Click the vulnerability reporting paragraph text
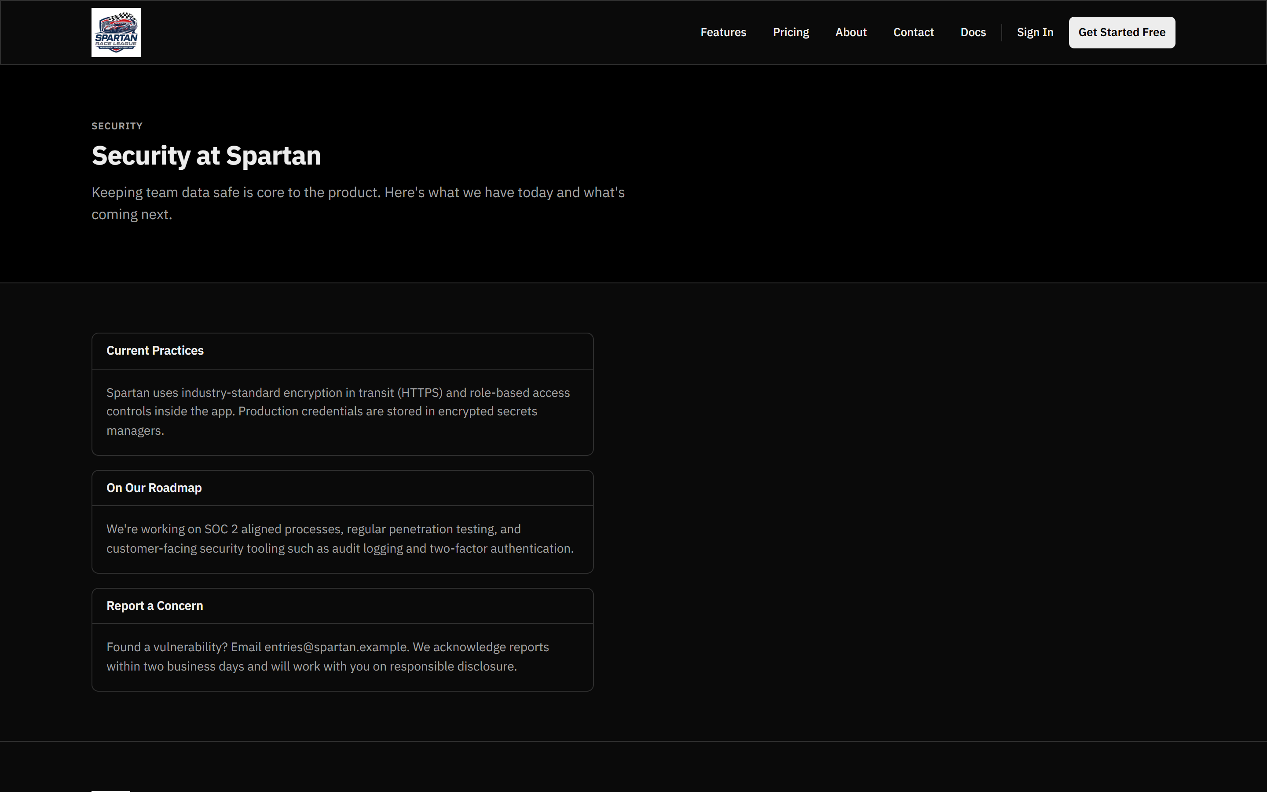 (x=328, y=657)
